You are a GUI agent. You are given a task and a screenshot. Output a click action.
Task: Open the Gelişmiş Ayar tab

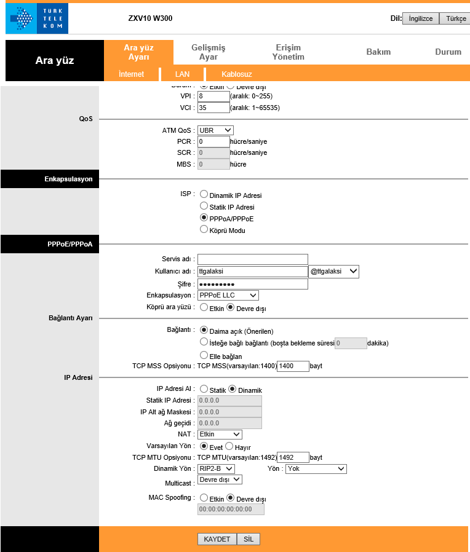point(208,52)
